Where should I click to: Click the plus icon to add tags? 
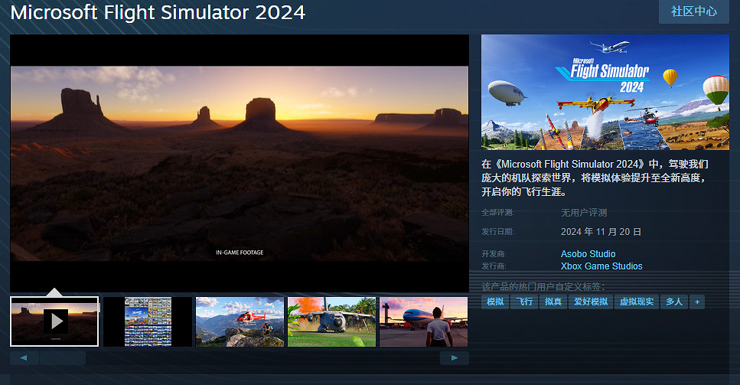[696, 302]
